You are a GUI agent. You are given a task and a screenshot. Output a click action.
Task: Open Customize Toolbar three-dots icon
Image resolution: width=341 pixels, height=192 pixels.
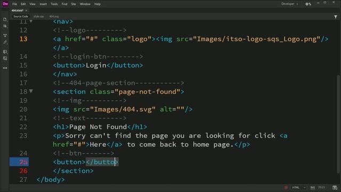[5, 68]
